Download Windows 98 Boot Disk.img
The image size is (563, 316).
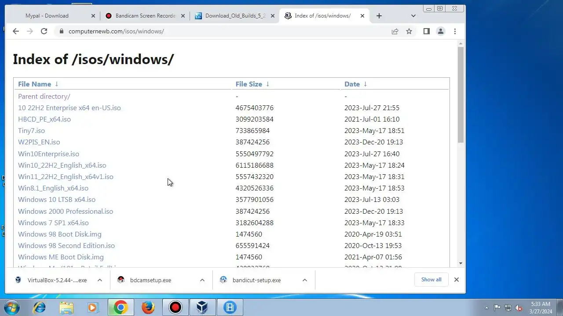pyautogui.click(x=60, y=234)
